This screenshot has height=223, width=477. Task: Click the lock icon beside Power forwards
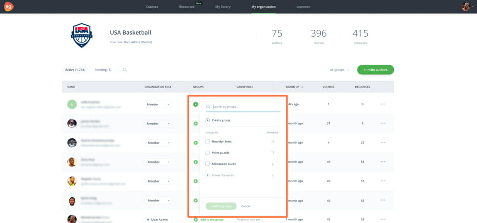208,175
